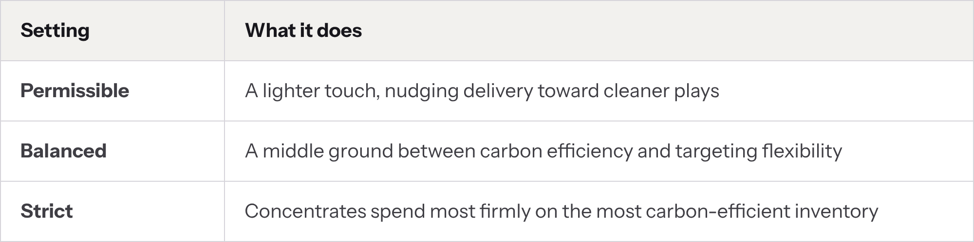Click the What it does header
Viewport: 974px width, 242px height.
pos(303,31)
